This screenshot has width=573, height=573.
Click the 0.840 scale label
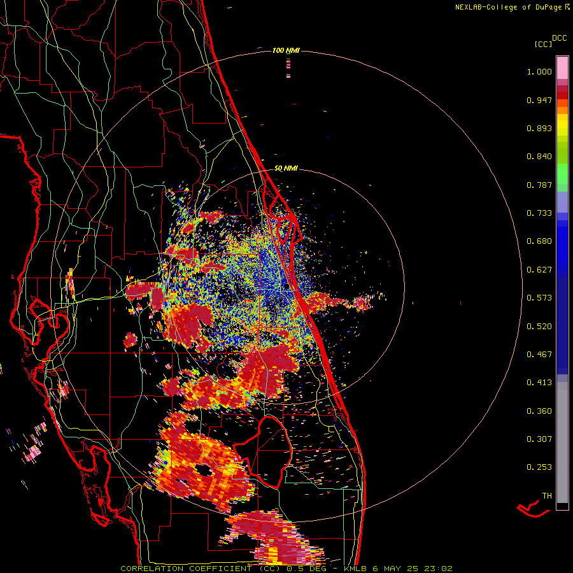pyautogui.click(x=539, y=157)
